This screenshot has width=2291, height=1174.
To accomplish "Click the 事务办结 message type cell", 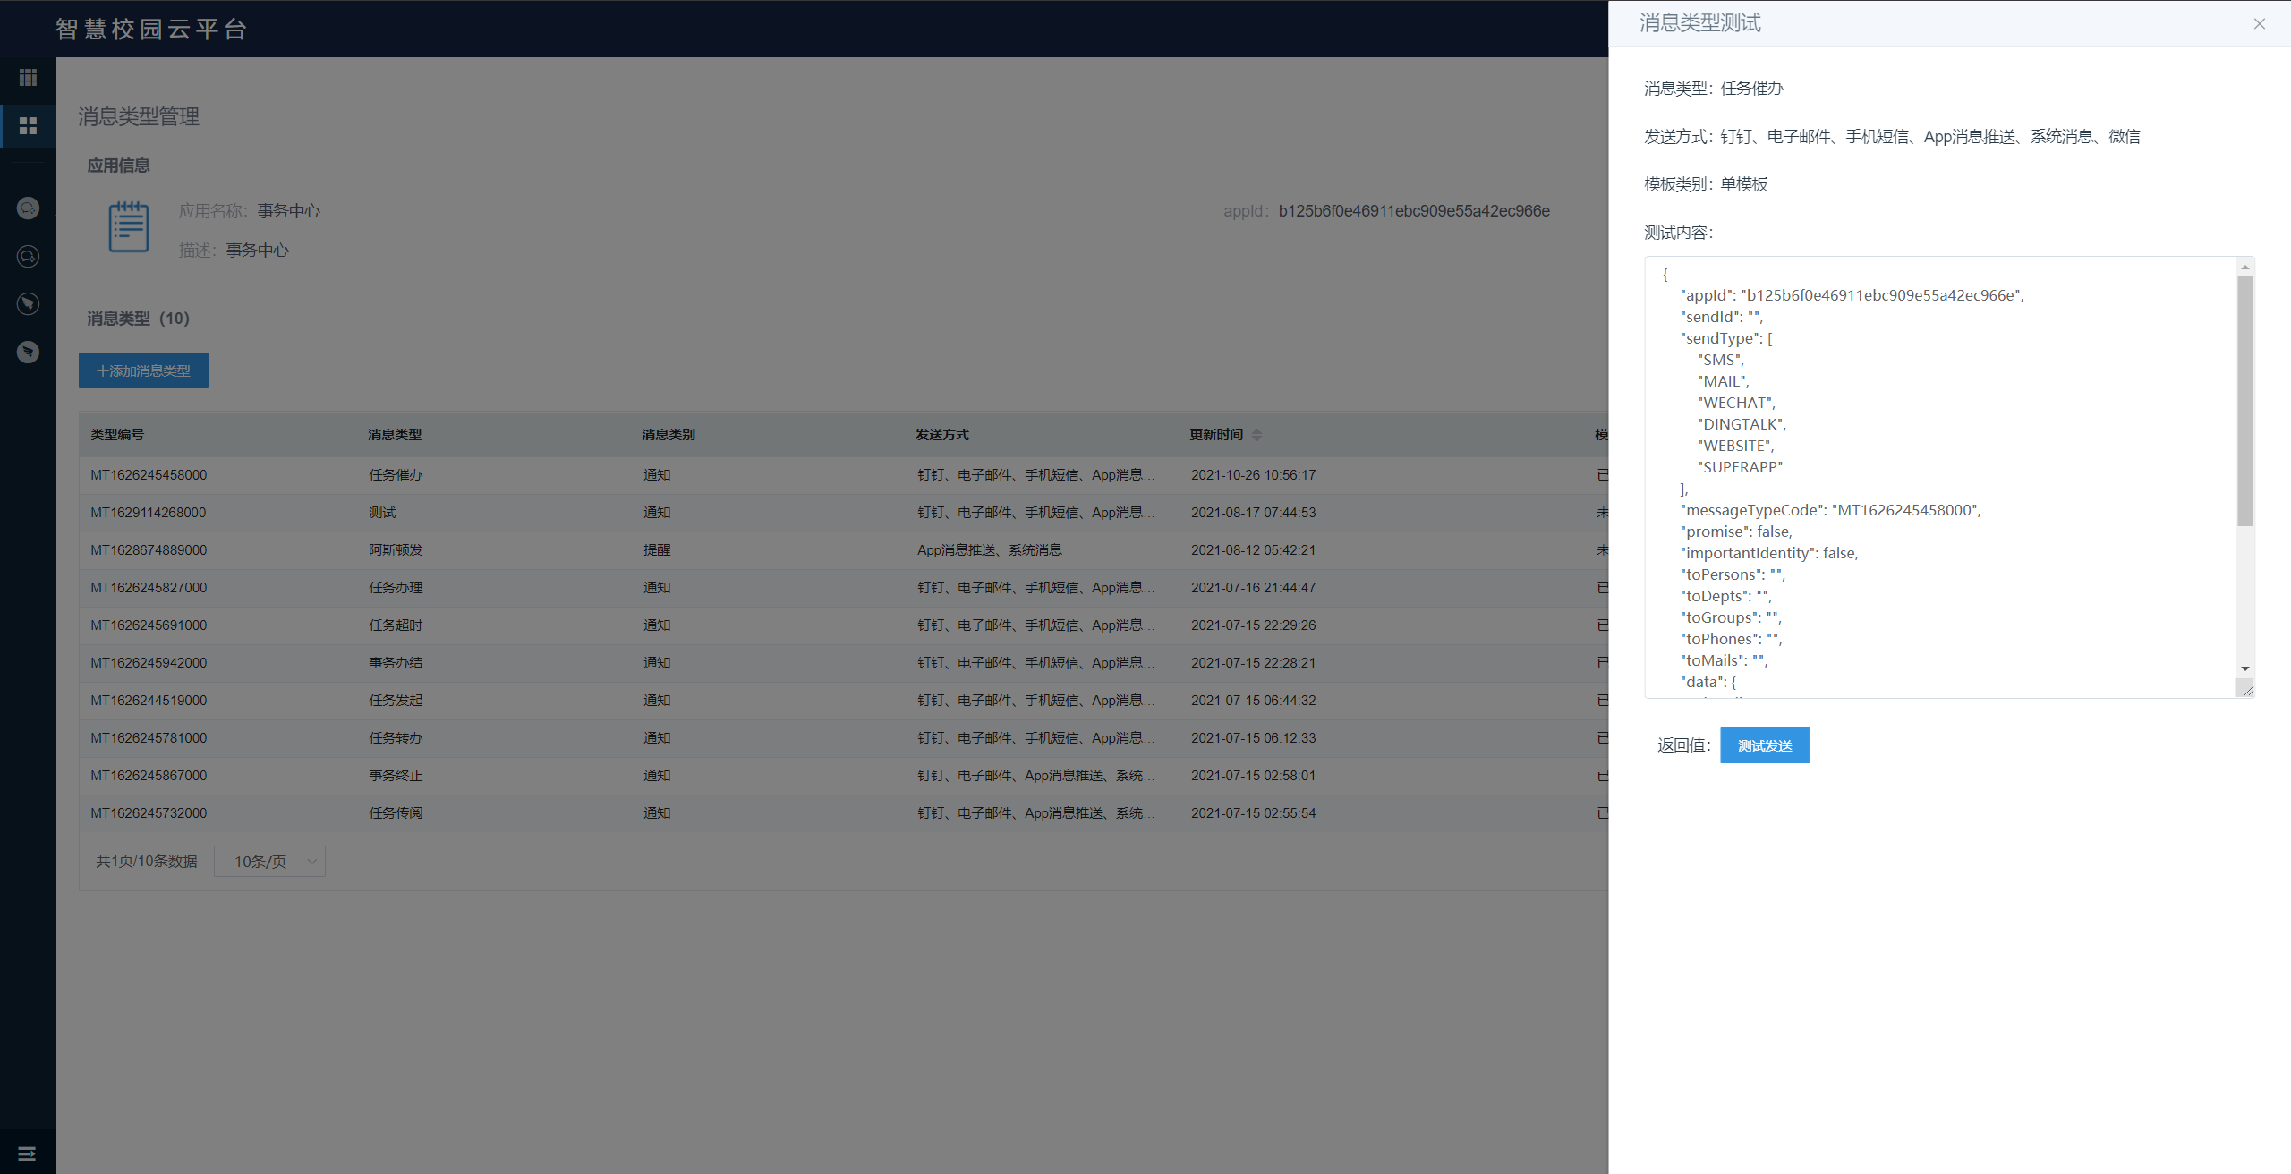I will click(396, 663).
